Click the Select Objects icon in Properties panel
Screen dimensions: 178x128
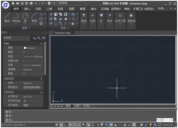tap(39, 38)
